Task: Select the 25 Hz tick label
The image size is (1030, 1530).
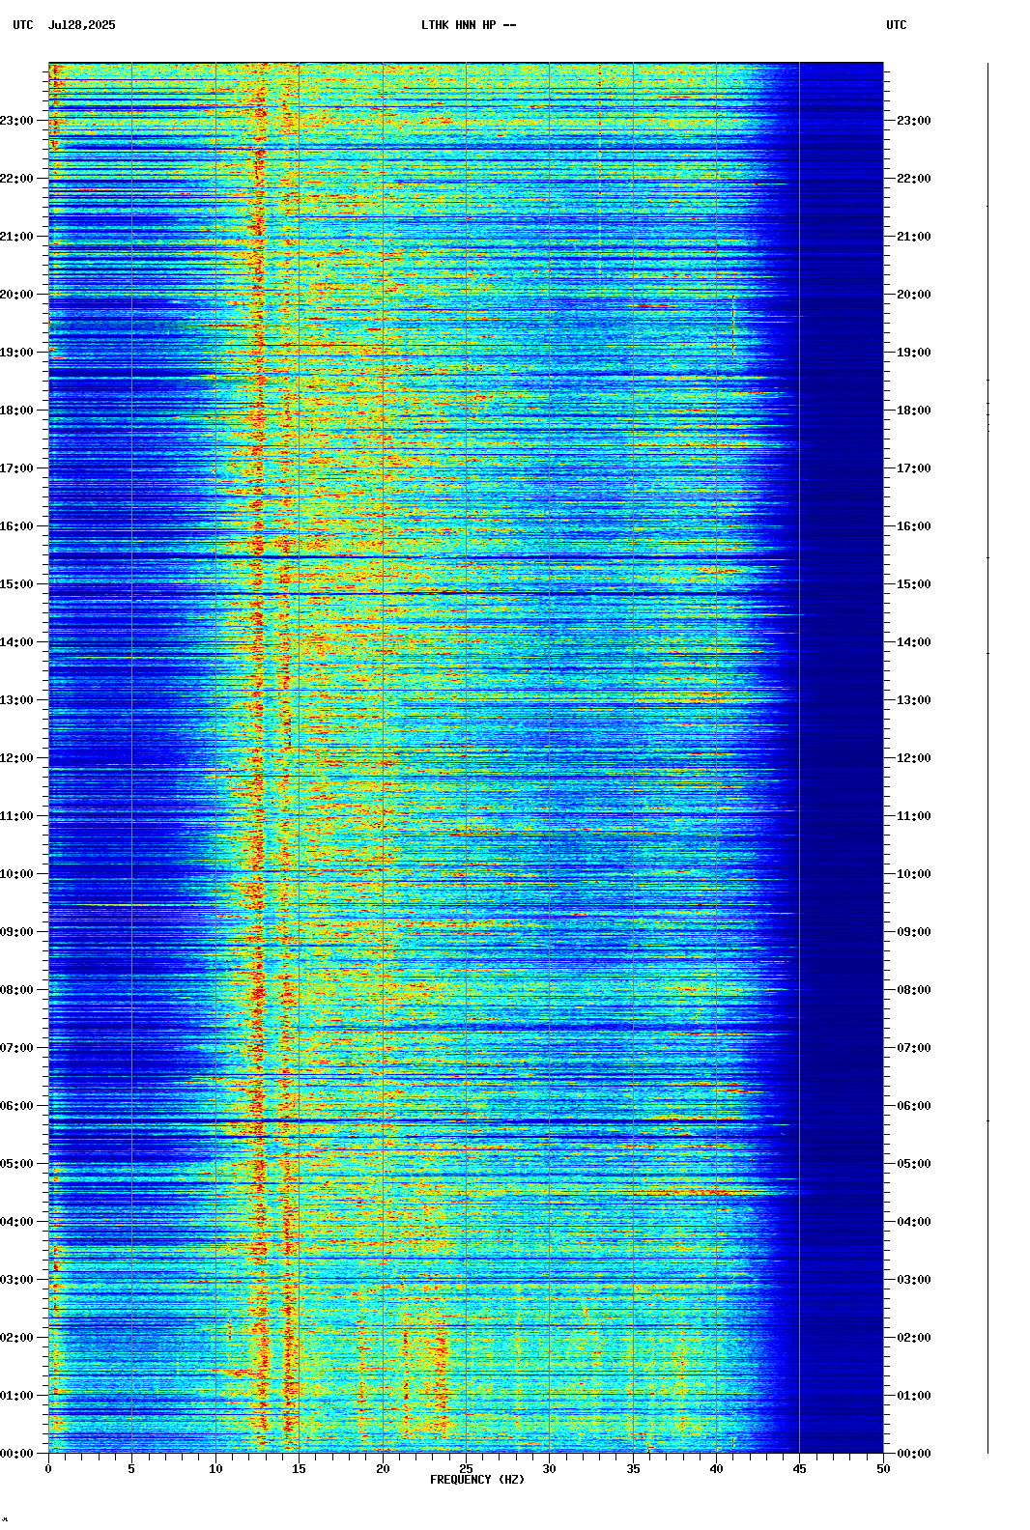Action: pyautogui.click(x=466, y=1469)
